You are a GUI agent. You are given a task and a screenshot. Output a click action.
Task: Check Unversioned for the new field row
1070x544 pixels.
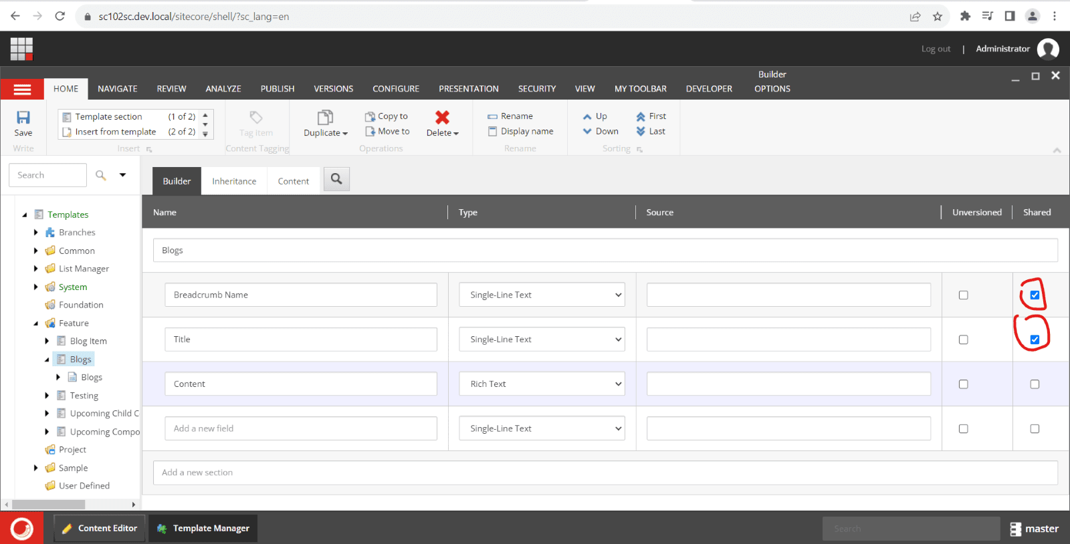pyautogui.click(x=963, y=428)
